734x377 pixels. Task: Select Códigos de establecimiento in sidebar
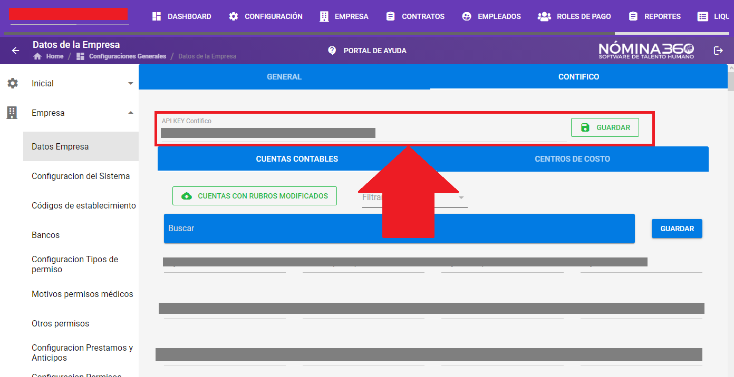click(81, 205)
